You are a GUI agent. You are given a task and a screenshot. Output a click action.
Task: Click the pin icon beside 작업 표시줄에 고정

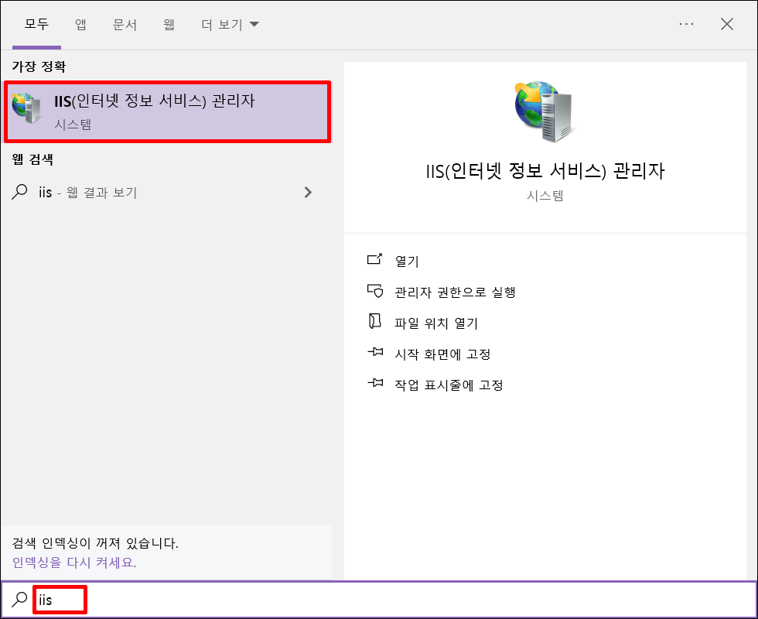click(375, 383)
